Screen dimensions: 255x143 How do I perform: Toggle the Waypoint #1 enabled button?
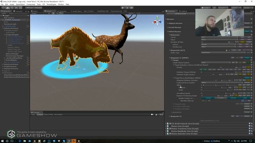[x=247, y=58]
